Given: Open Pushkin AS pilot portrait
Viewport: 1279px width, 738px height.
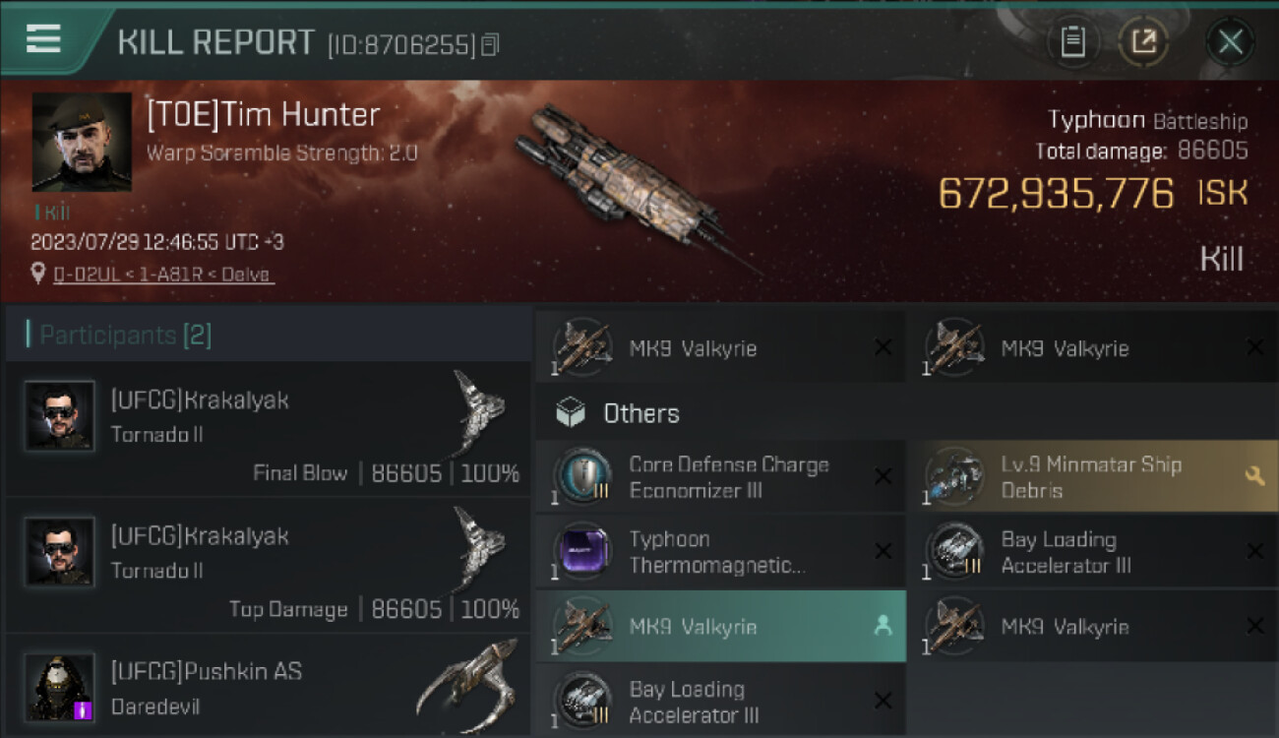Looking at the screenshot, I should [60, 686].
